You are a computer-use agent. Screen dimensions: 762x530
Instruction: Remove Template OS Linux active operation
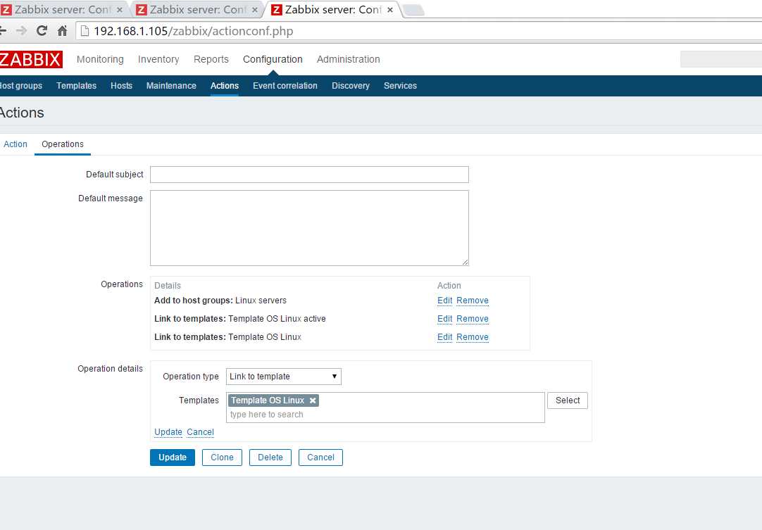473,319
